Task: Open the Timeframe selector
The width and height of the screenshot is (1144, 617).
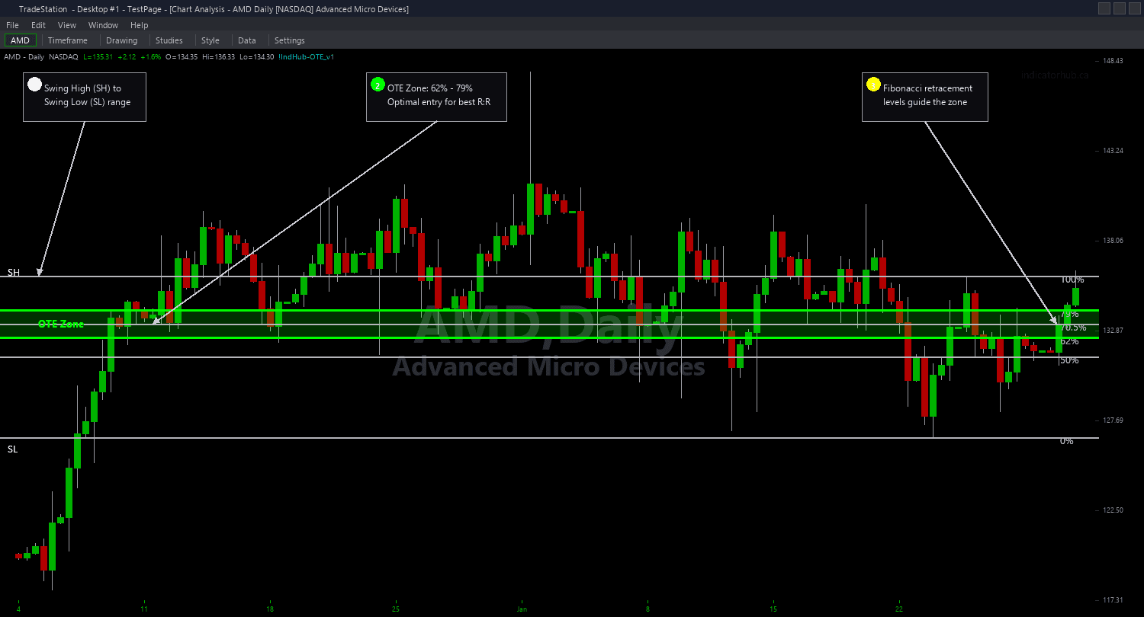Action: [68, 40]
